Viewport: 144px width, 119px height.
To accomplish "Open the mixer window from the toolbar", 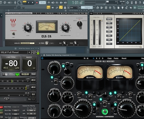I will click(110, 8).
